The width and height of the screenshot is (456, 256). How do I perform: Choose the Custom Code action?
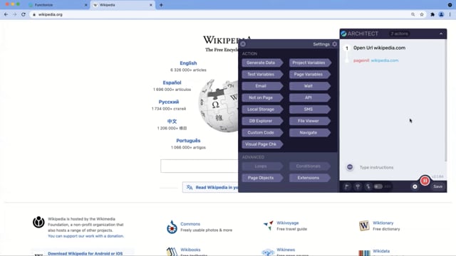262,132
